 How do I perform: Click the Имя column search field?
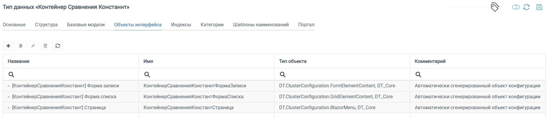tap(206, 74)
